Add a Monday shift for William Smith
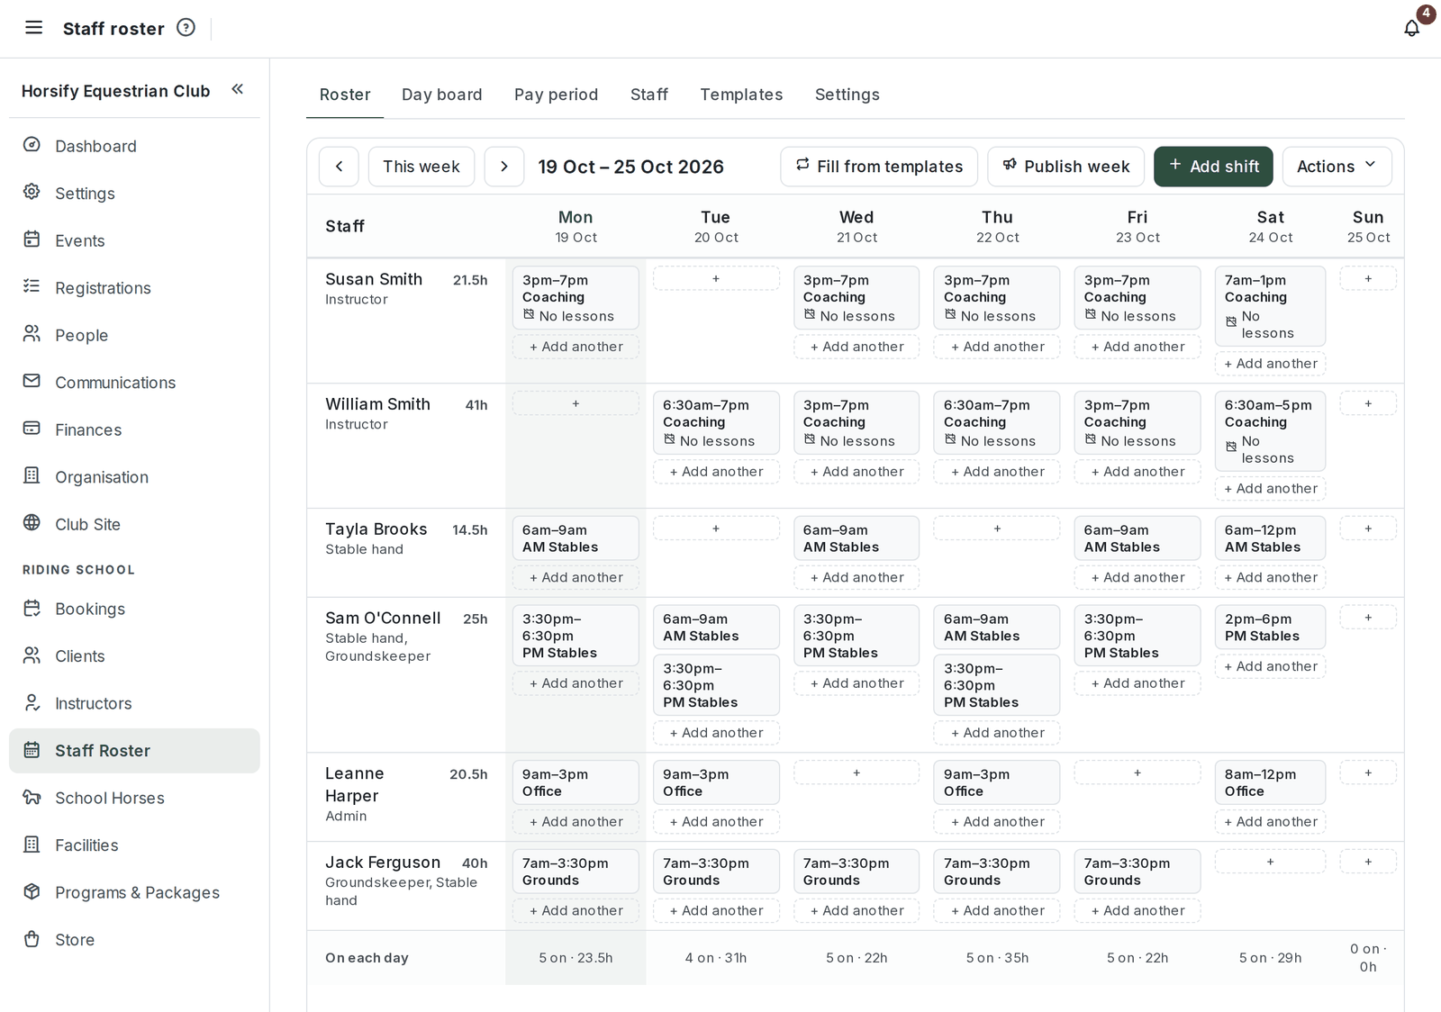Screen dimensions: 1441x1012 tap(575, 403)
